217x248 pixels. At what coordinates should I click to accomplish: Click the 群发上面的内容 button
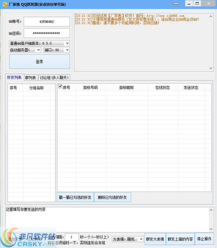tap(180, 239)
